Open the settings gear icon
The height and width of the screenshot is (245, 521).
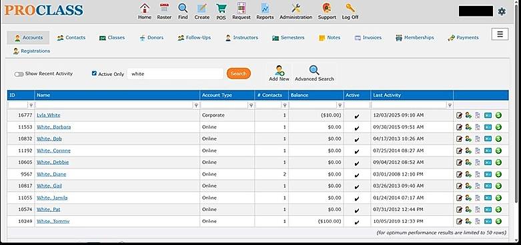click(502, 11)
